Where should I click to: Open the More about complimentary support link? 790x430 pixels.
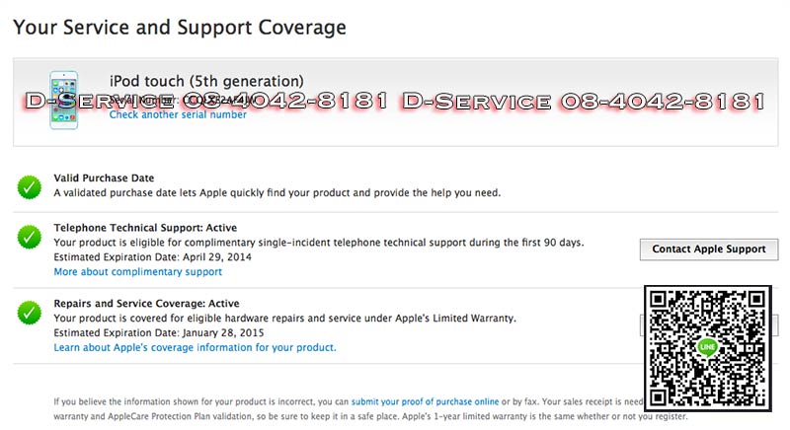coord(137,271)
